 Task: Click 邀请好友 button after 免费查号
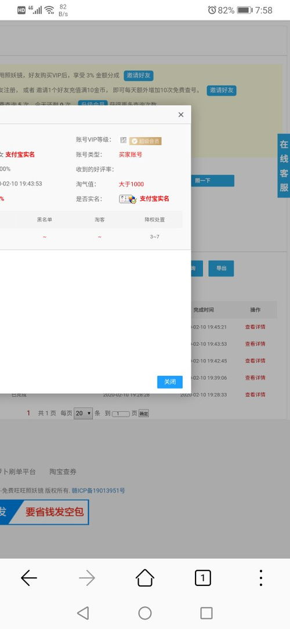pos(222,90)
